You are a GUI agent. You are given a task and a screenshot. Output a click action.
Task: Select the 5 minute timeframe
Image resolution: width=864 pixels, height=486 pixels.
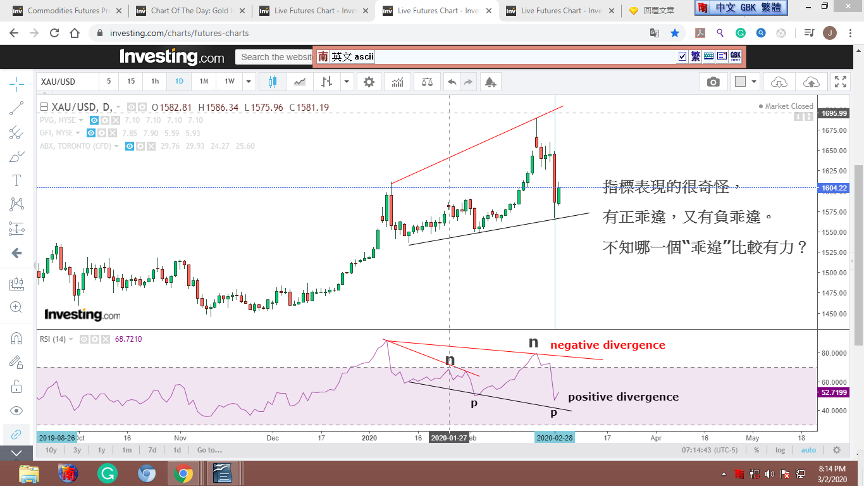(x=109, y=82)
